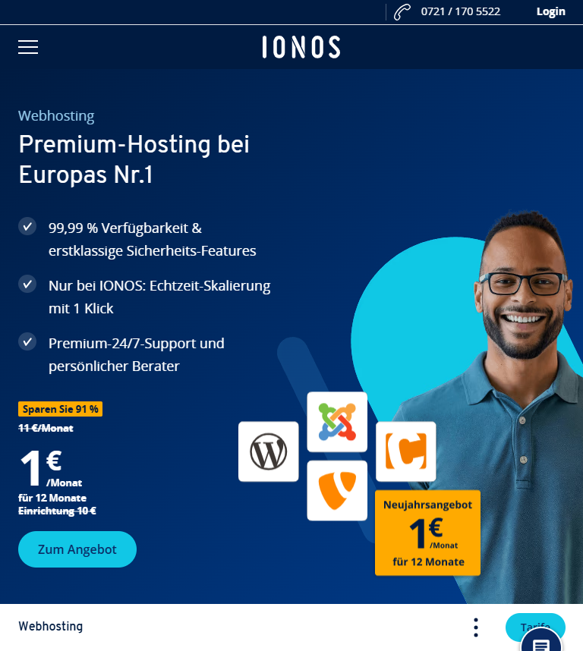This screenshot has width=583, height=651.
Task: Click the IONOS logo
Action: [x=301, y=46]
